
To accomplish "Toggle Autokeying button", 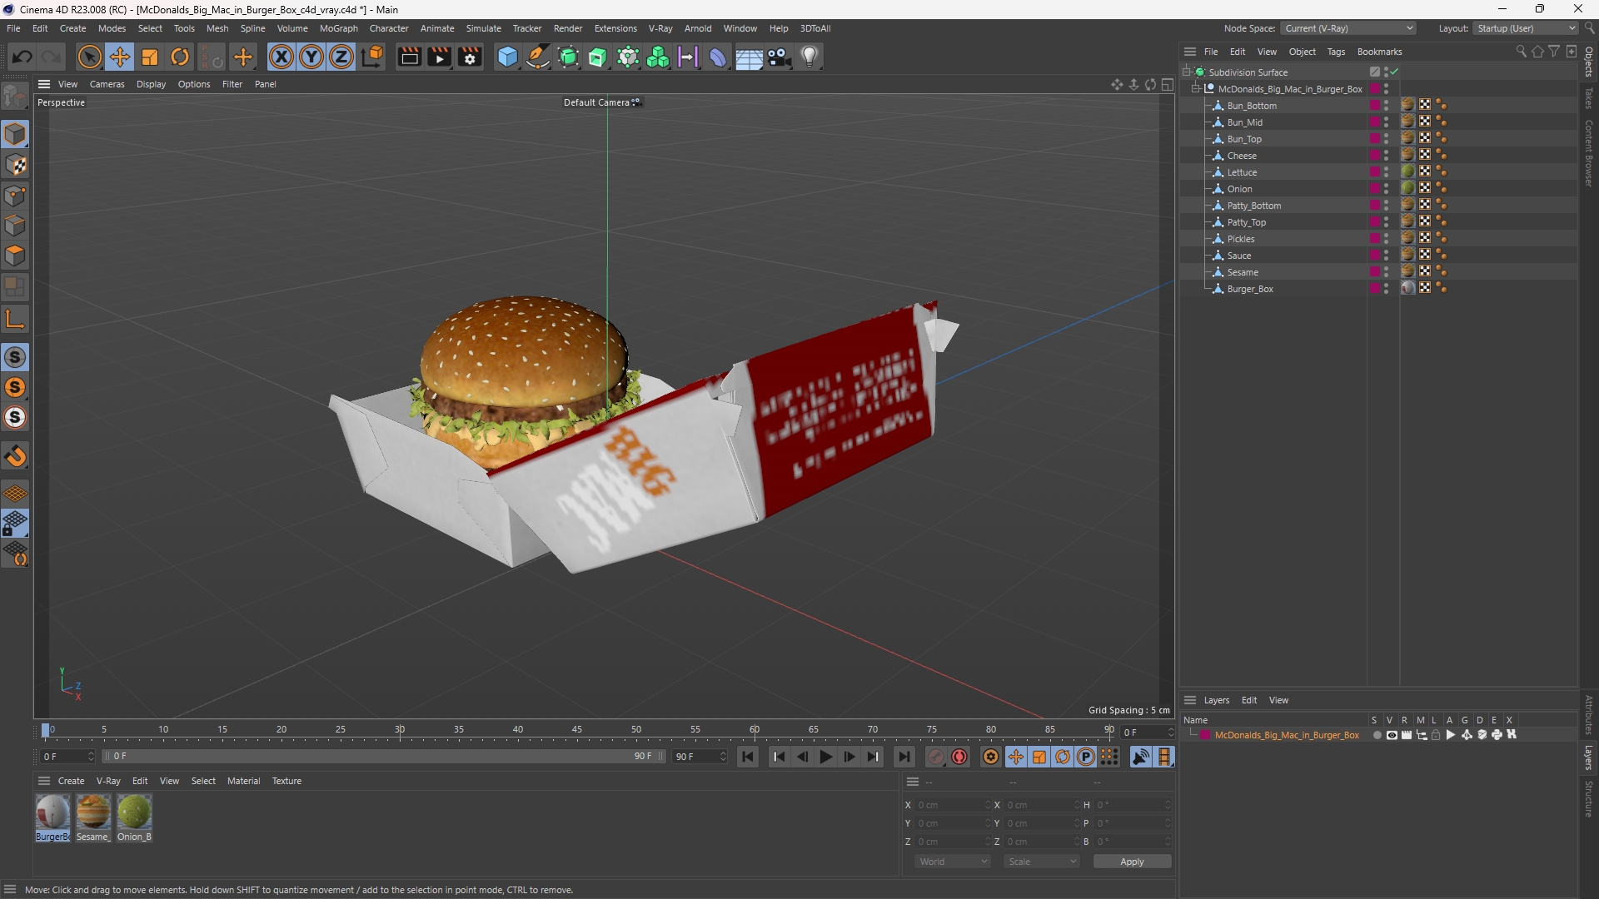I will tap(959, 757).
